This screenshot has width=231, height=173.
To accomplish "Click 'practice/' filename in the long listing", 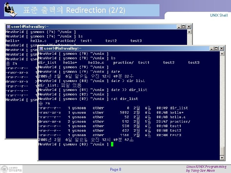I will pos(180,121).
